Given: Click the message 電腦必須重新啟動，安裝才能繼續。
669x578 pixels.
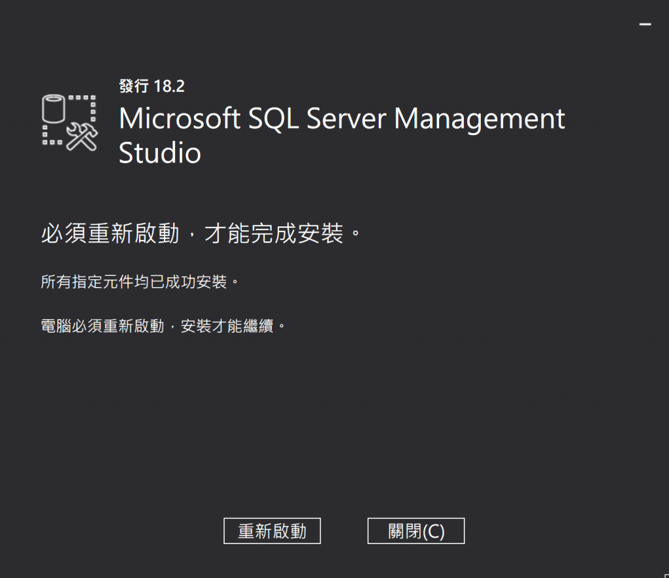Looking at the screenshot, I should [x=163, y=325].
